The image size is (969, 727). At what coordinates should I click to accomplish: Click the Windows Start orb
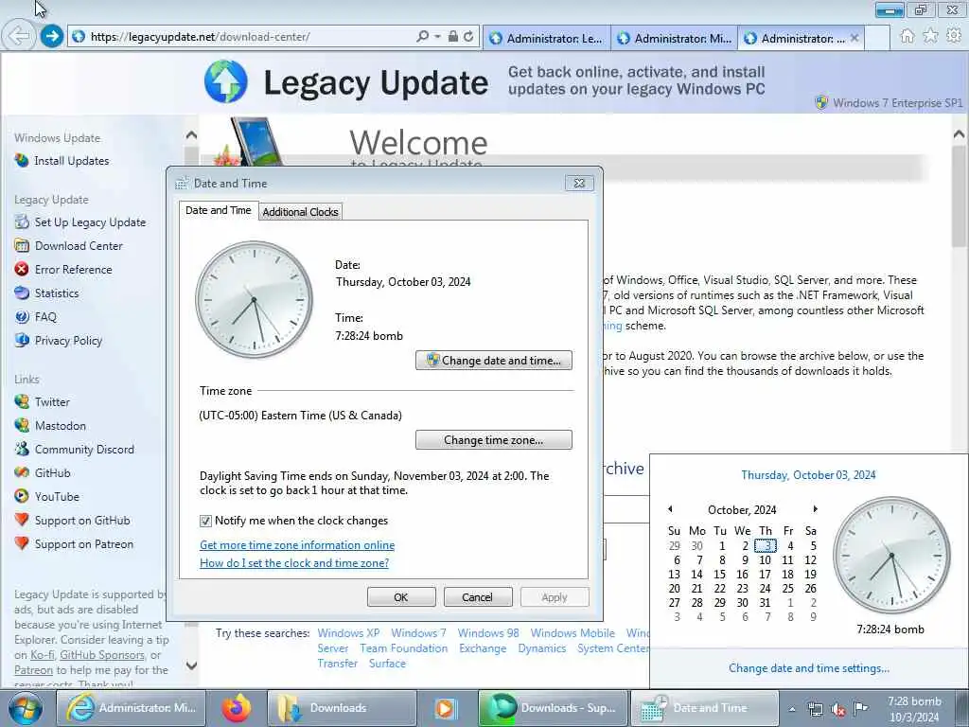26,708
